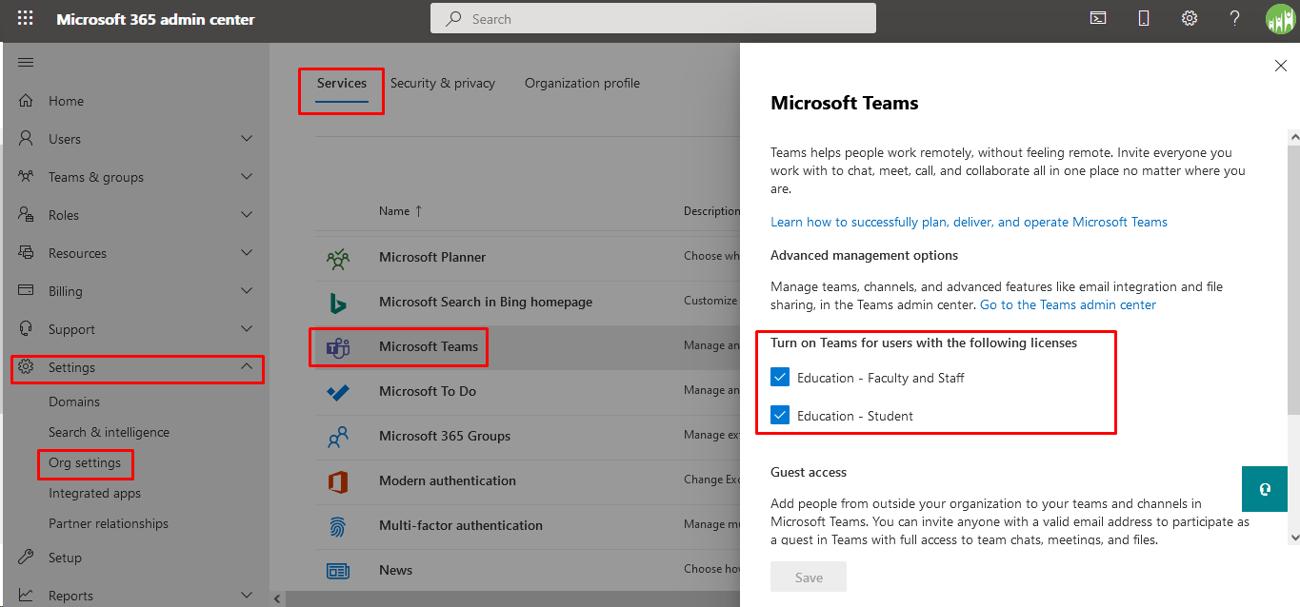Close the Microsoft Teams panel
Image resolution: width=1300 pixels, height=607 pixels.
pyautogui.click(x=1281, y=66)
